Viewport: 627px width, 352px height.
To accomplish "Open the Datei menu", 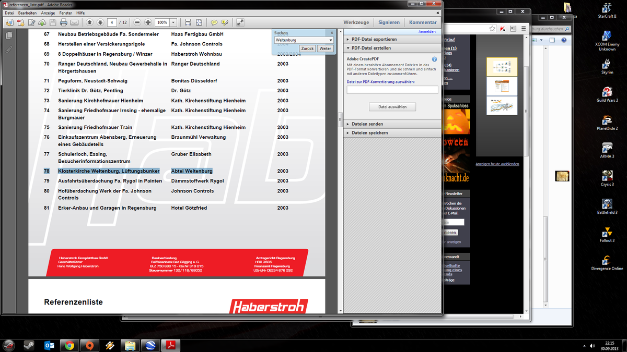I will coord(9,13).
